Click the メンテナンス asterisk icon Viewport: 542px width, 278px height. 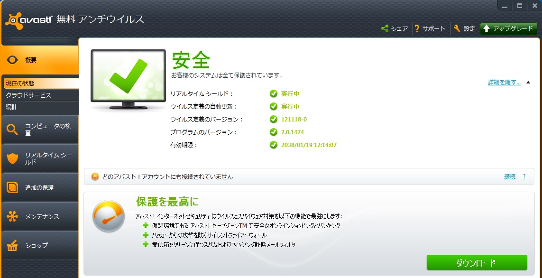pyautogui.click(x=12, y=216)
